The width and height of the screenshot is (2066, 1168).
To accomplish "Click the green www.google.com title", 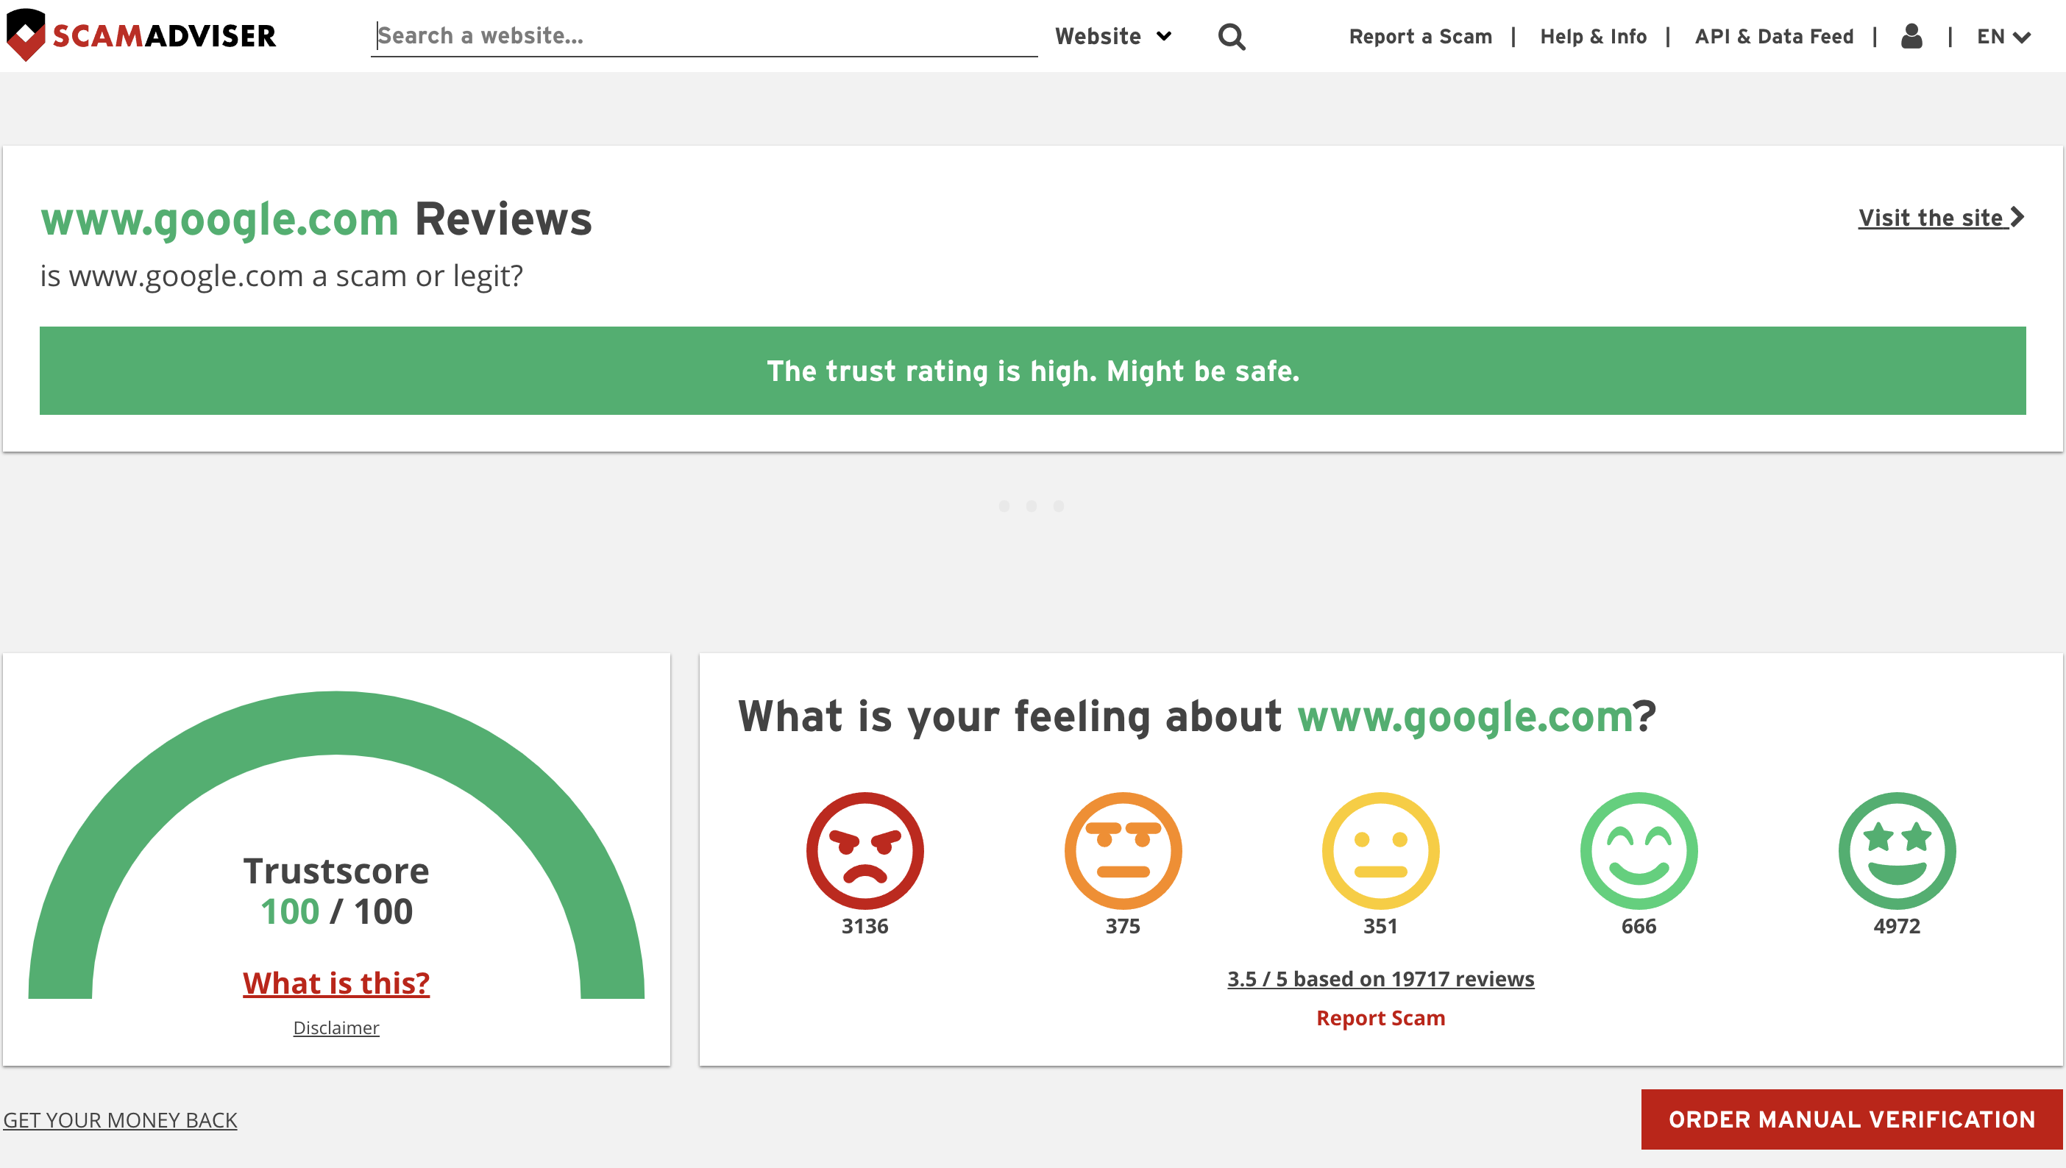I will click(x=219, y=218).
